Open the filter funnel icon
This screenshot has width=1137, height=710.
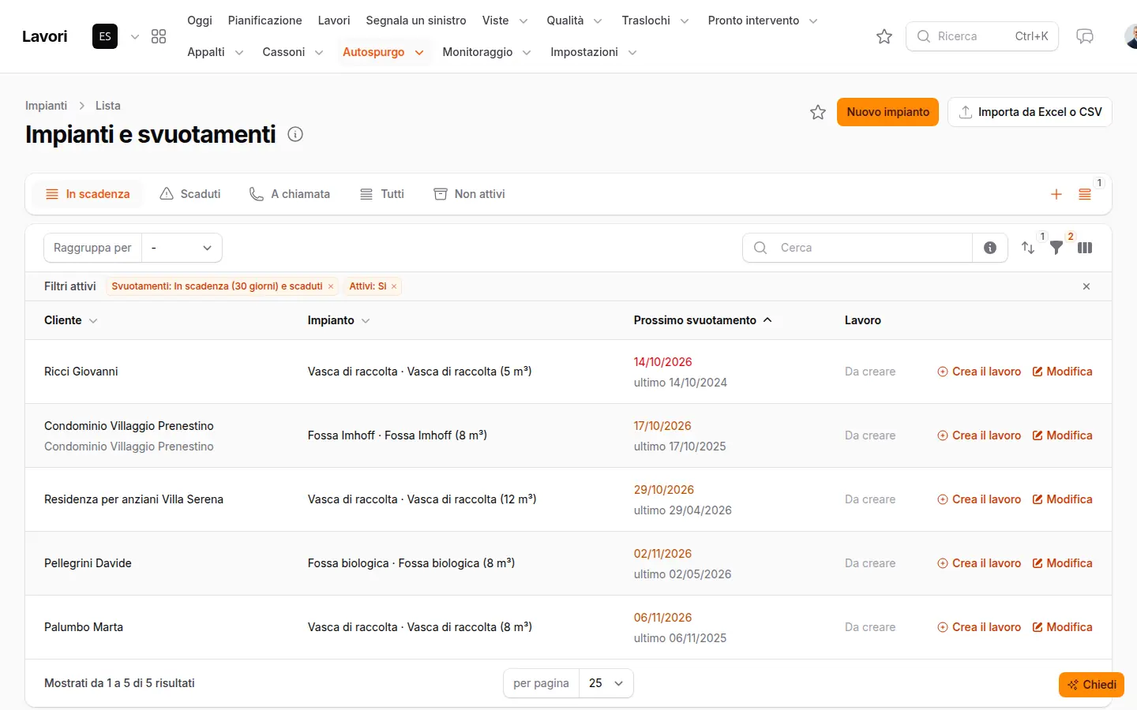click(x=1056, y=248)
